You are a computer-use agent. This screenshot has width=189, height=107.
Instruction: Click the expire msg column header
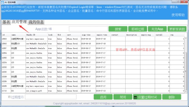pyautogui.click(x=147, y=35)
